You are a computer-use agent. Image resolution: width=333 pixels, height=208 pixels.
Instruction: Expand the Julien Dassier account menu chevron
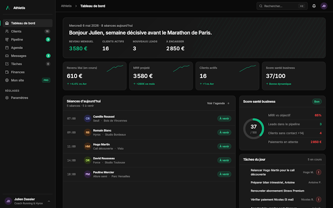point(49,201)
